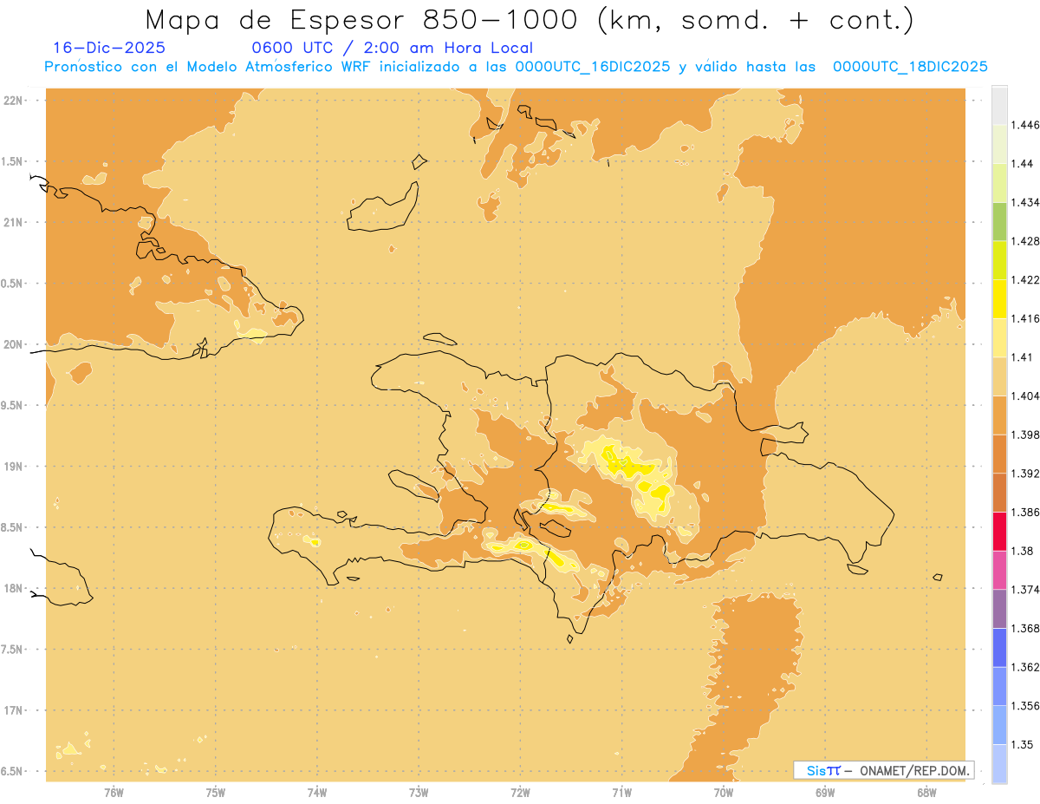Screen dimensions: 1040x804
Task: Click the legend value '1.368'
Action: (x=1027, y=628)
